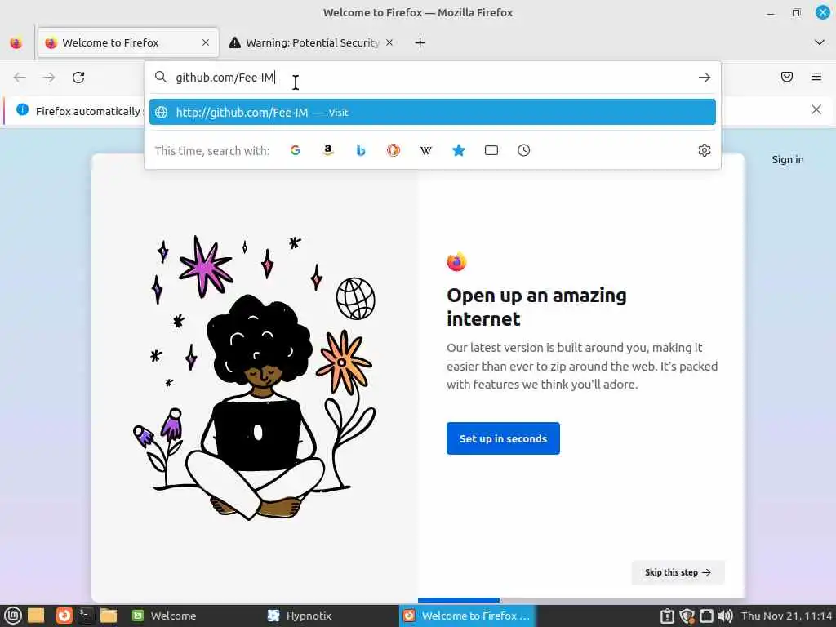This screenshot has height=627, width=836.
Task: Open the volume control in tray
Action: 725,616
